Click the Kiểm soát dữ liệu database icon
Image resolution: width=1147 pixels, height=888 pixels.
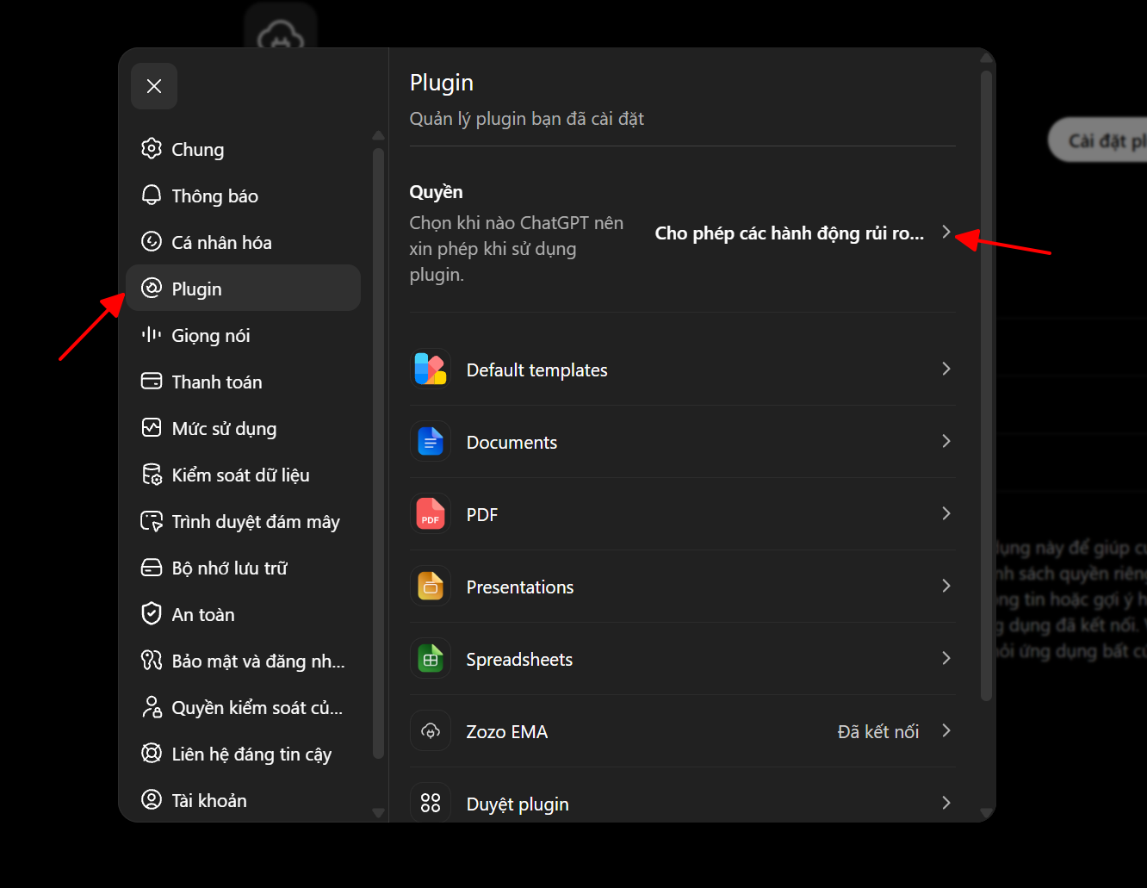[x=152, y=474]
